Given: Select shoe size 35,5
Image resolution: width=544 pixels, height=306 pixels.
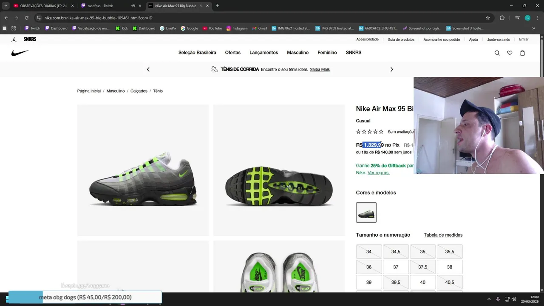Looking at the screenshot, I should click(x=450, y=252).
